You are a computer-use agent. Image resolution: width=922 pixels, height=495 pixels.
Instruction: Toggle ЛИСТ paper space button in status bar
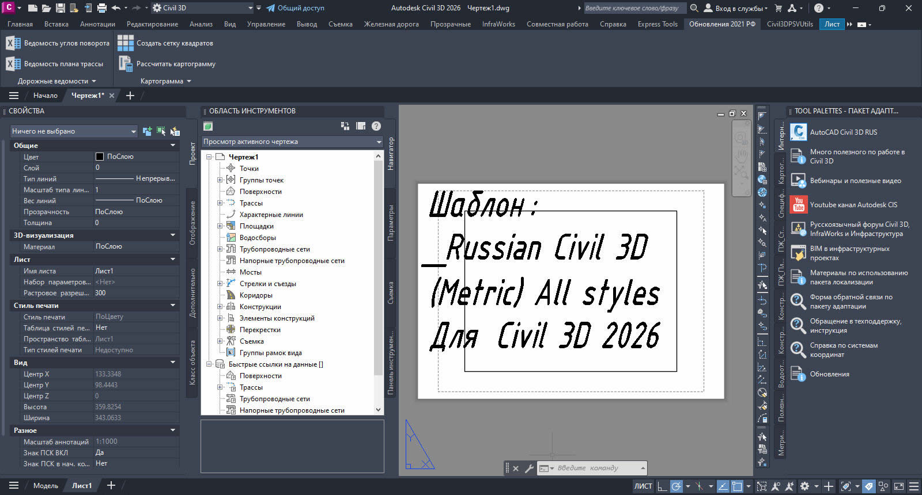pyautogui.click(x=643, y=486)
